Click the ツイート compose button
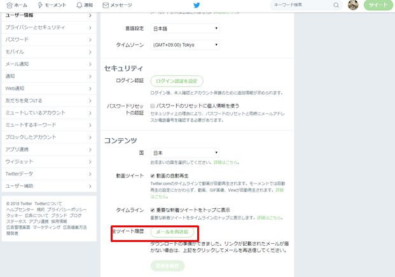This screenshot has width=395, height=277. [x=378, y=5]
